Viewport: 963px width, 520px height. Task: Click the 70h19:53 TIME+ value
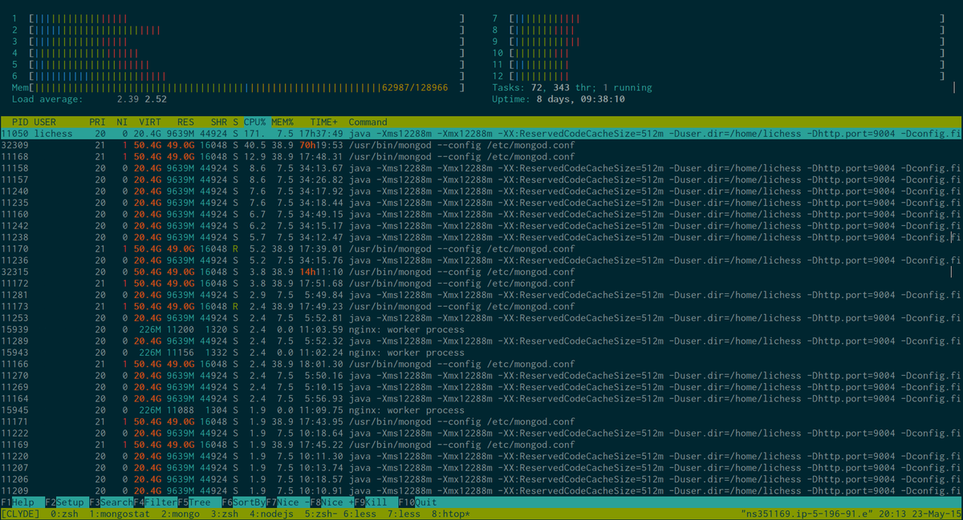(322, 145)
